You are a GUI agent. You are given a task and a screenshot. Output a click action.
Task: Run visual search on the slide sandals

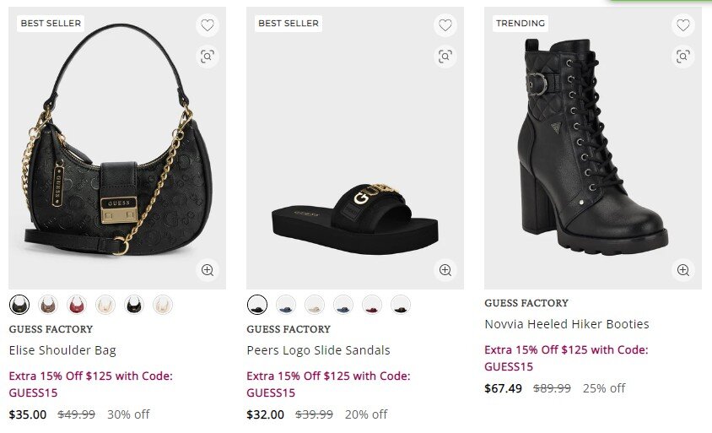(x=445, y=57)
